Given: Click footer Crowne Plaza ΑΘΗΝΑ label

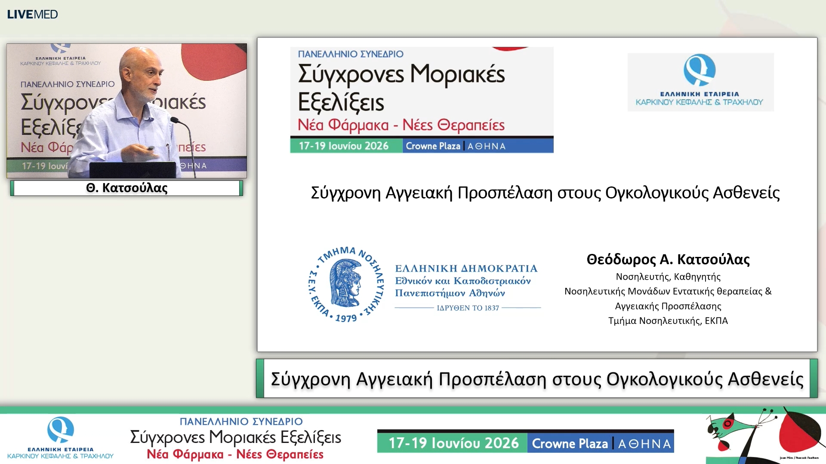Looking at the screenshot, I should coord(601,443).
